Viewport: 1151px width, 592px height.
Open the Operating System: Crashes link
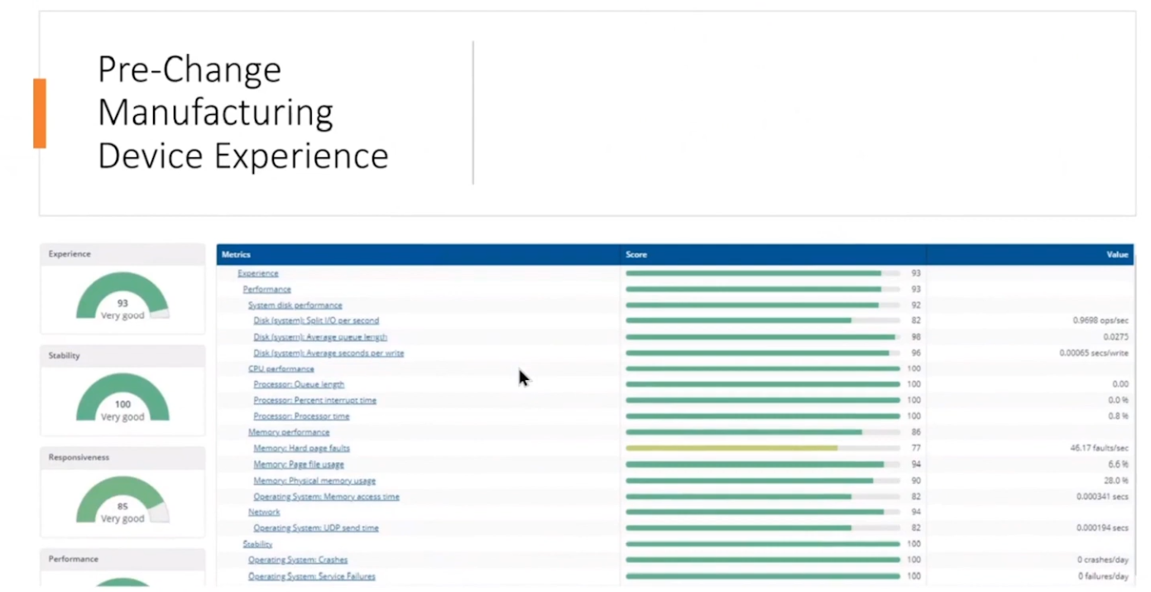click(x=298, y=560)
